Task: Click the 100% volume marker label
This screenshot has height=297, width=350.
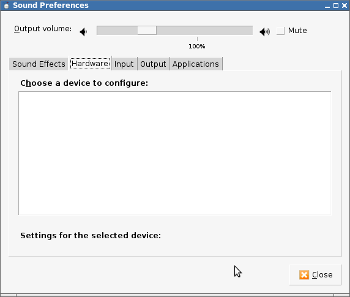Action: pyautogui.click(x=197, y=47)
